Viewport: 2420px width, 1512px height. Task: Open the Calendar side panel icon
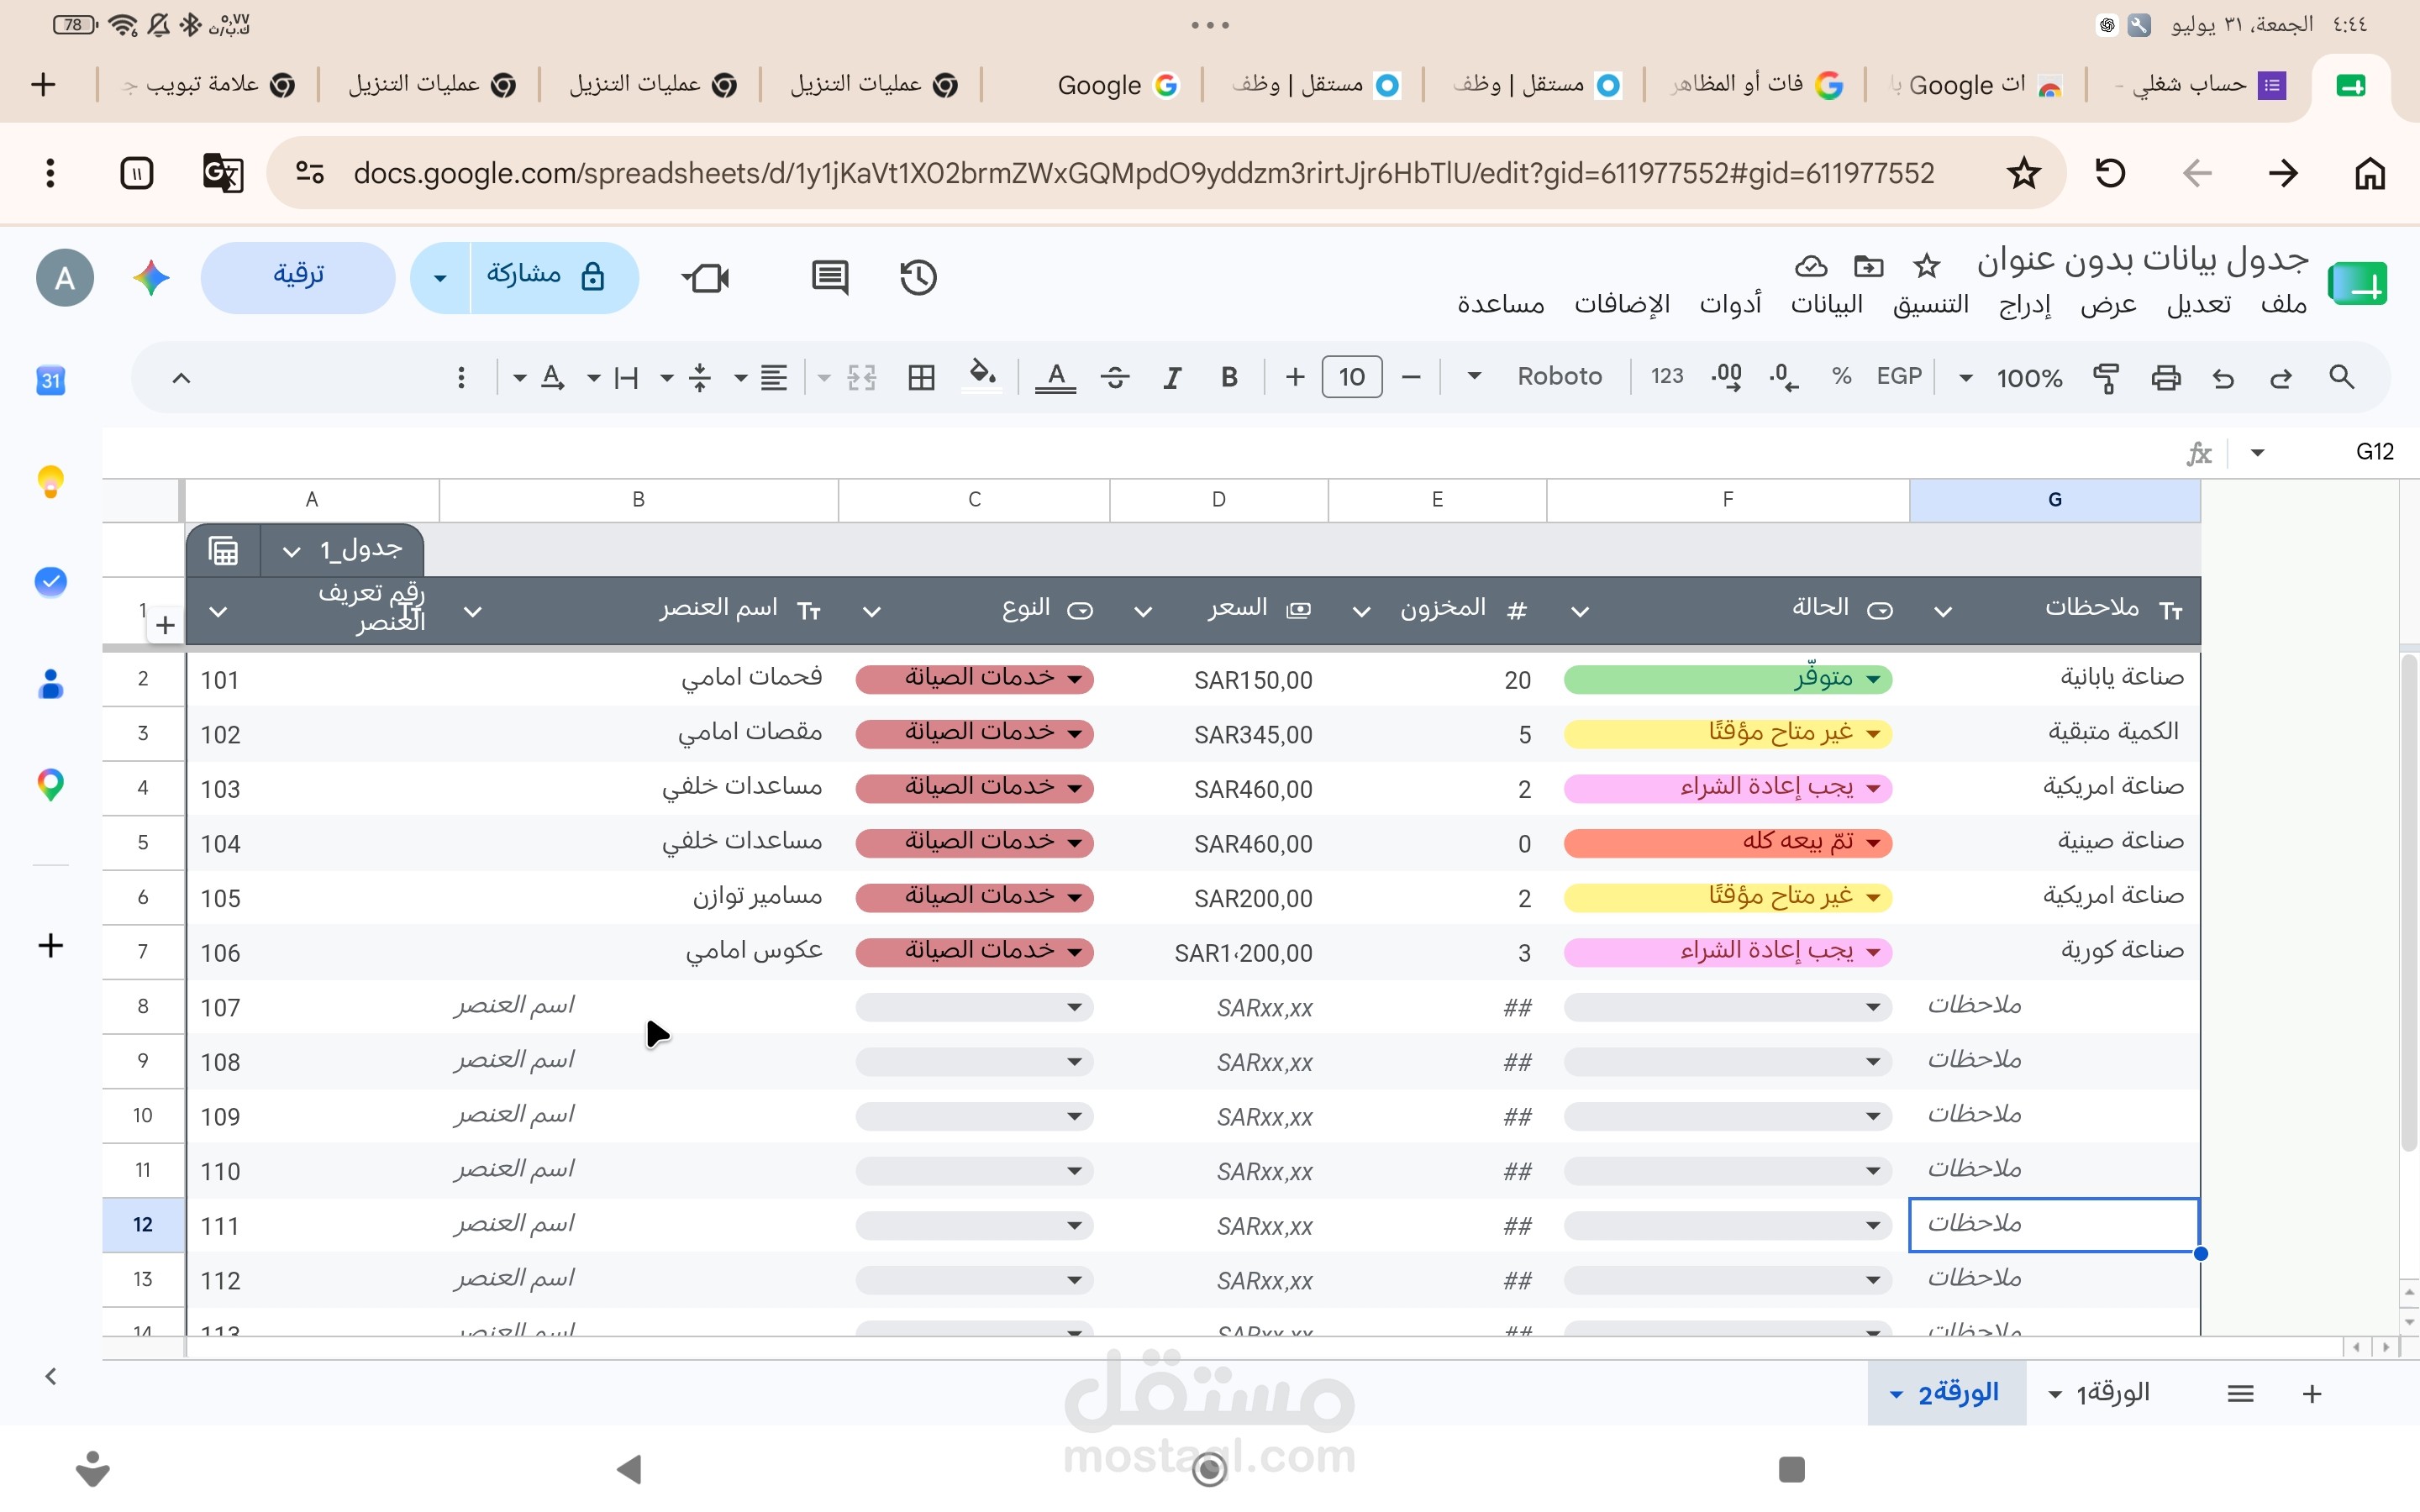[51, 380]
